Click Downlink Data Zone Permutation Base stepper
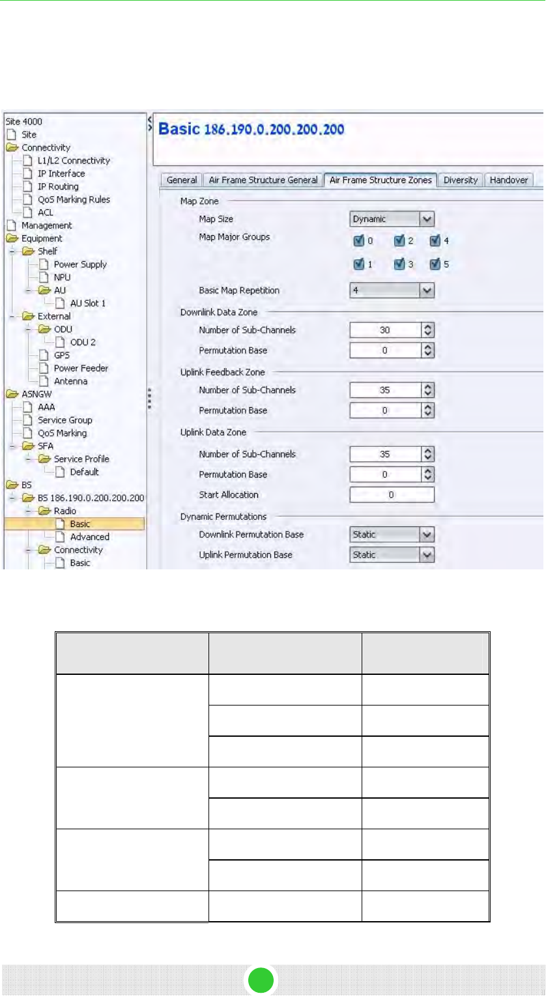The width and height of the screenshot is (546, 998). (427, 350)
